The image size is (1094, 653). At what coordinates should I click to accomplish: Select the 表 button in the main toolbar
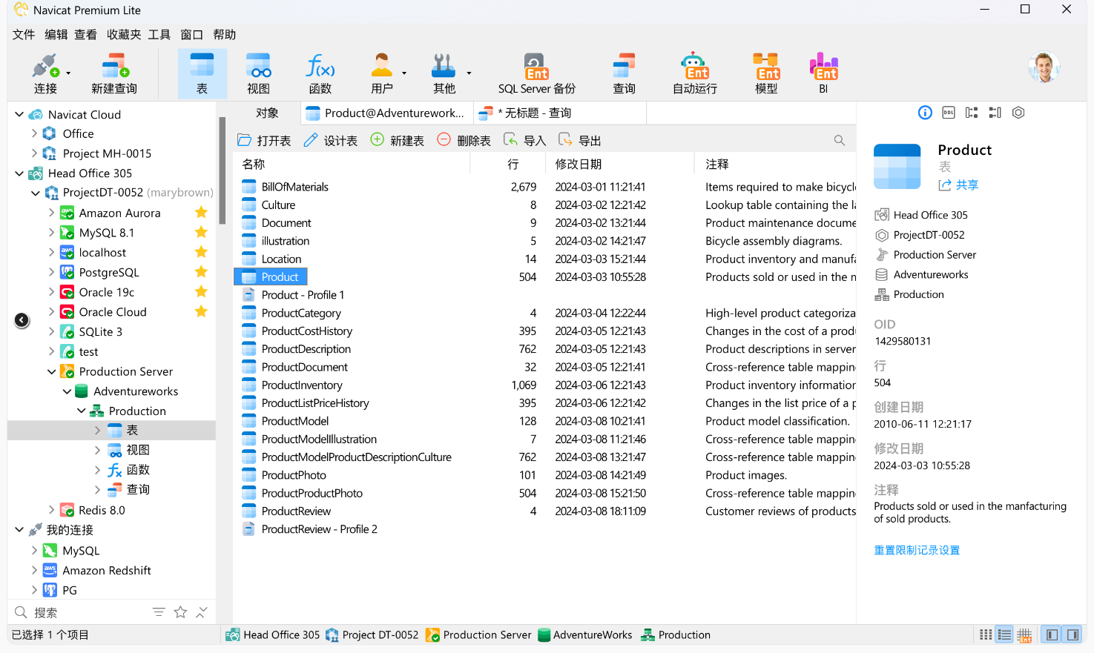[x=202, y=73]
